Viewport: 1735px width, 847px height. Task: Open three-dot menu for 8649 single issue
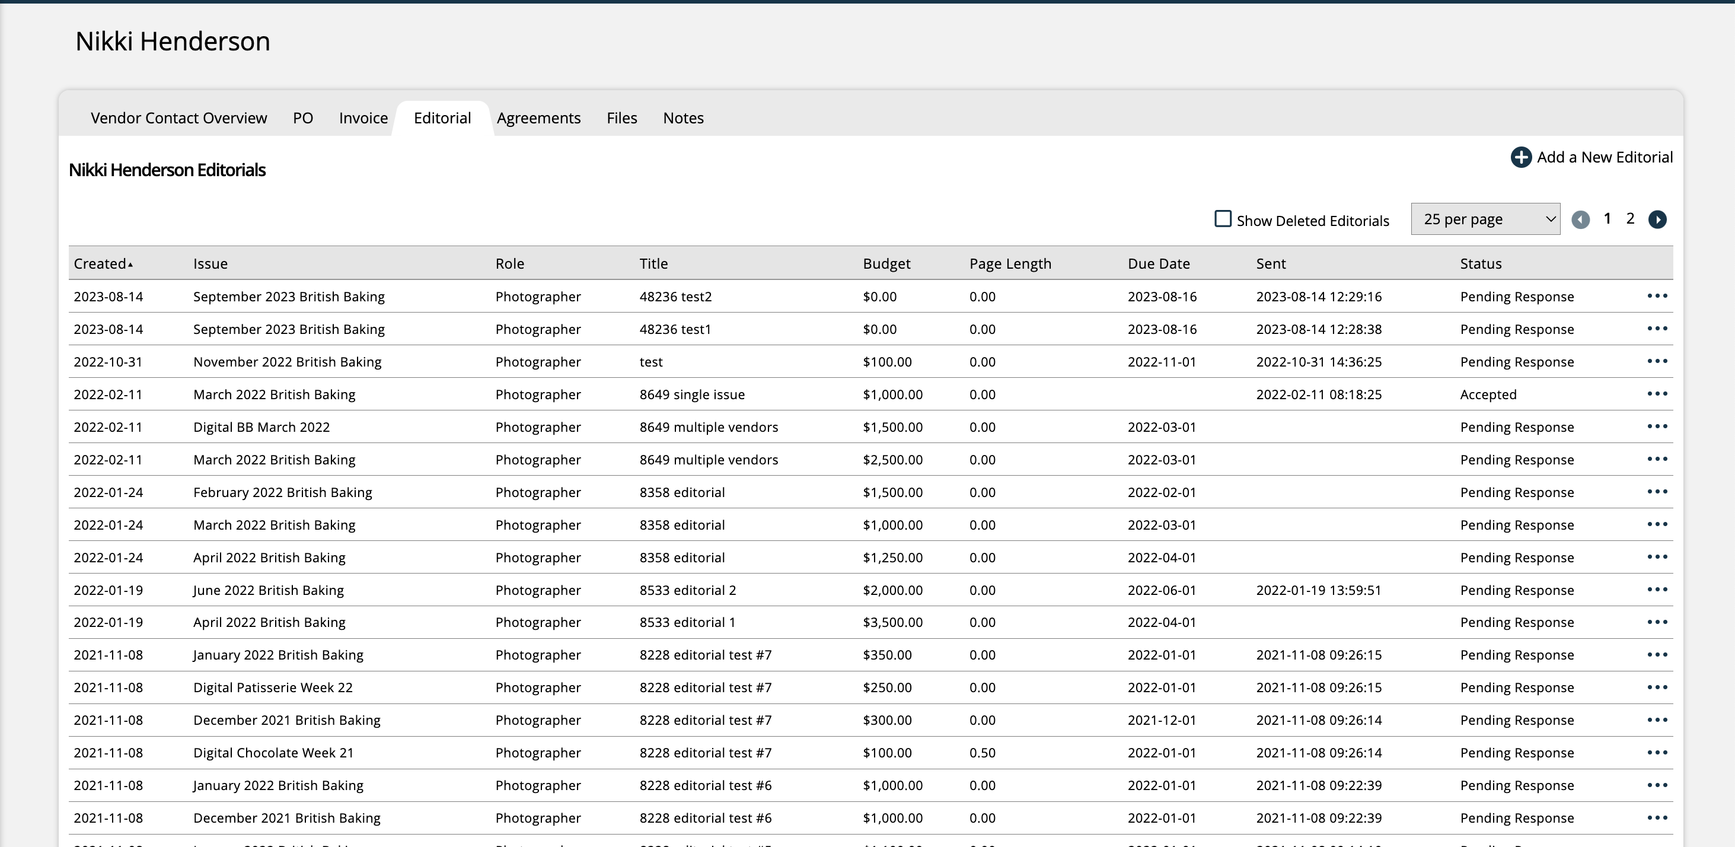coord(1657,393)
